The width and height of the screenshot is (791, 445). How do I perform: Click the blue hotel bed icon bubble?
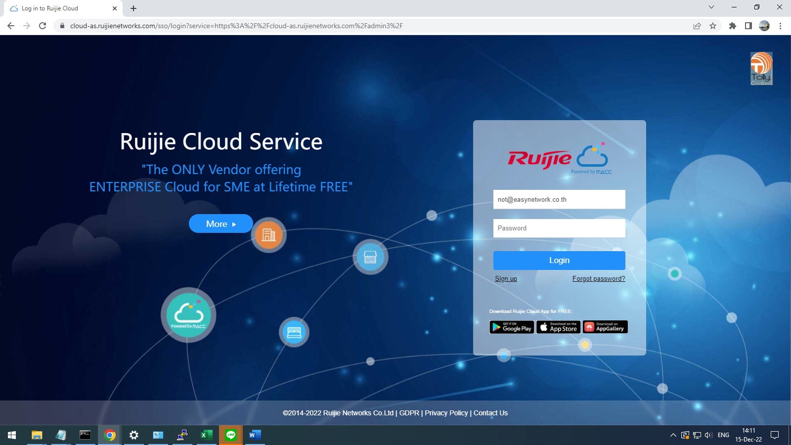(294, 332)
